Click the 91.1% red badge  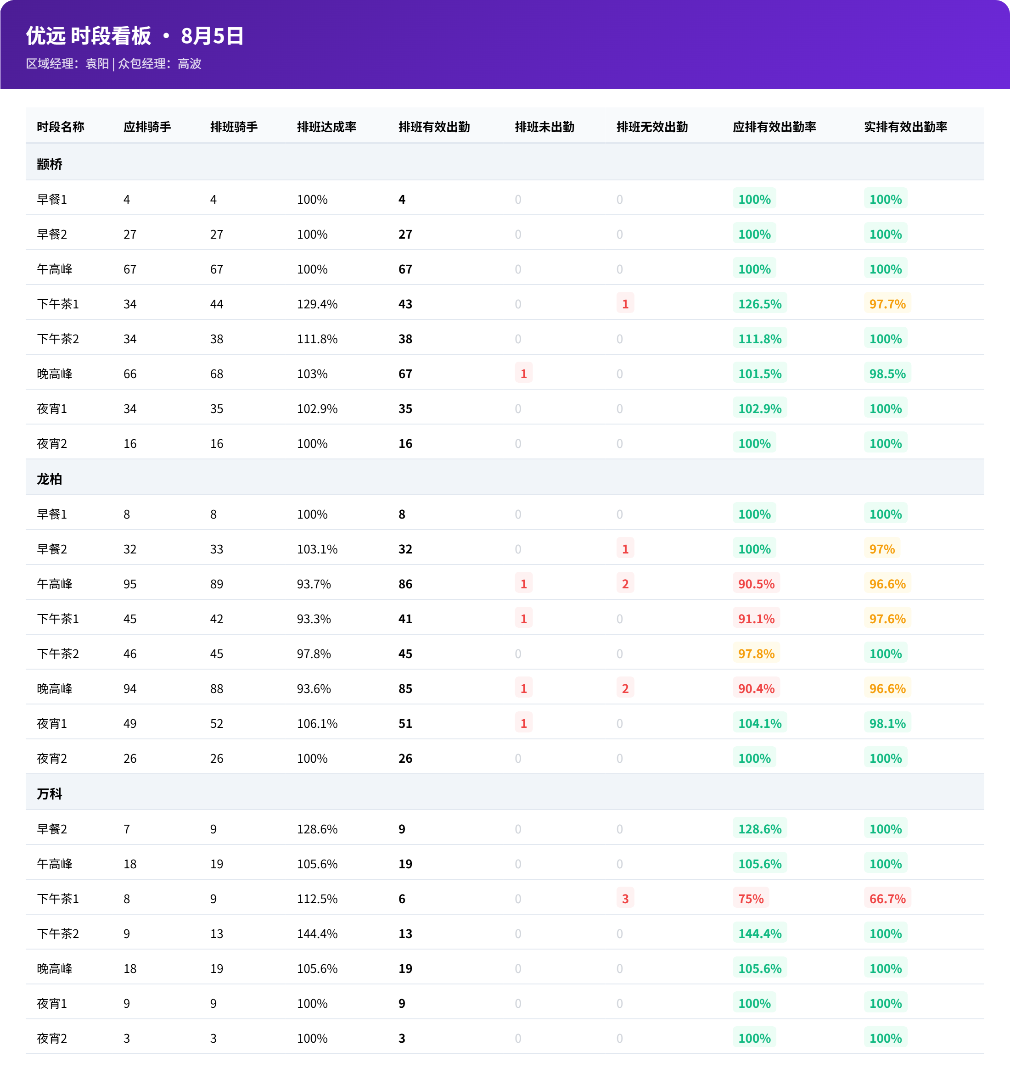(x=756, y=618)
